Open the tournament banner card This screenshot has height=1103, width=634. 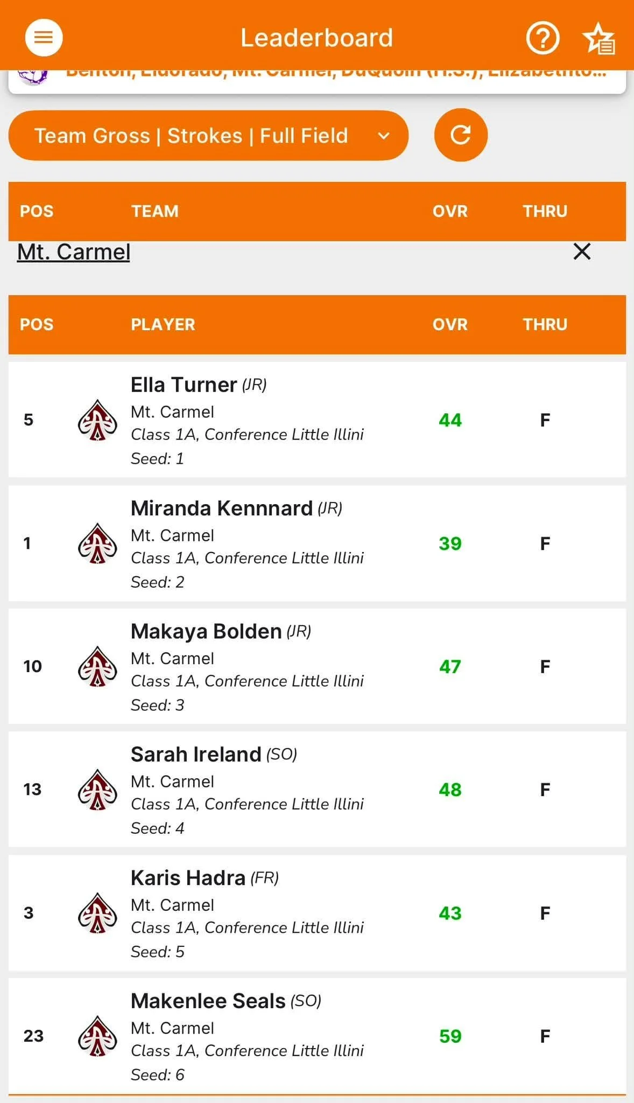(317, 82)
